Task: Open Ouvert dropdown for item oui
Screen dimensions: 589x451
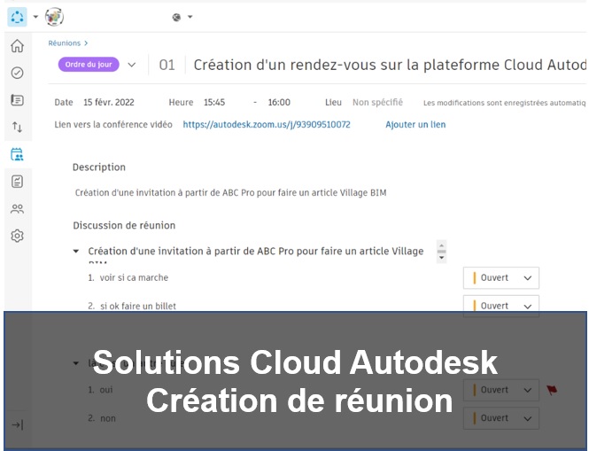Action: click(501, 390)
